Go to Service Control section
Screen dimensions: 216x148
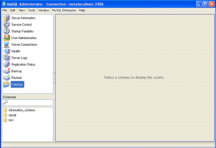pos(21,25)
